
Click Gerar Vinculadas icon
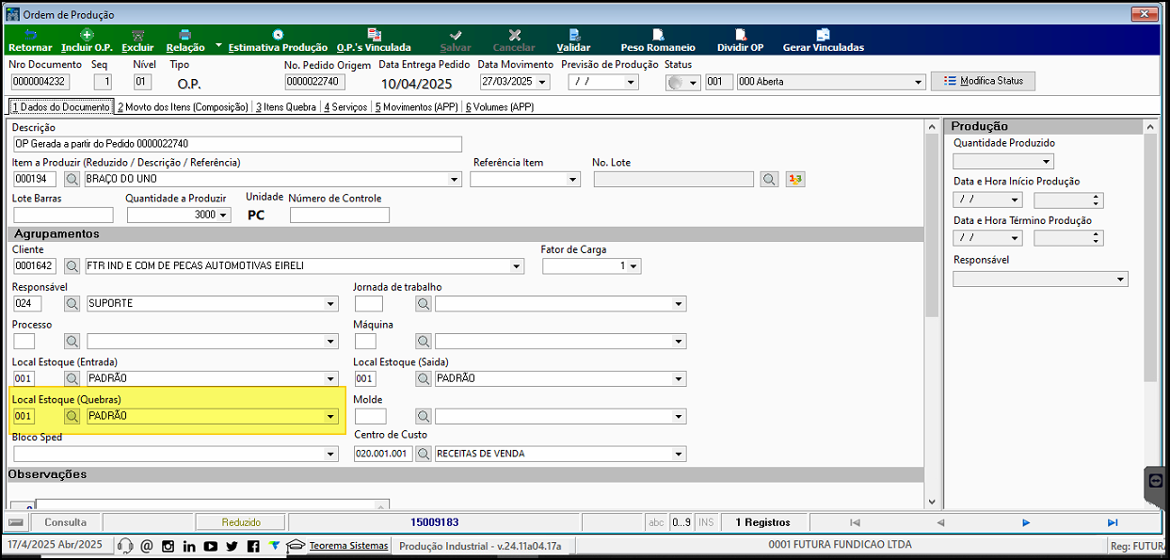click(x=823, y=40)
